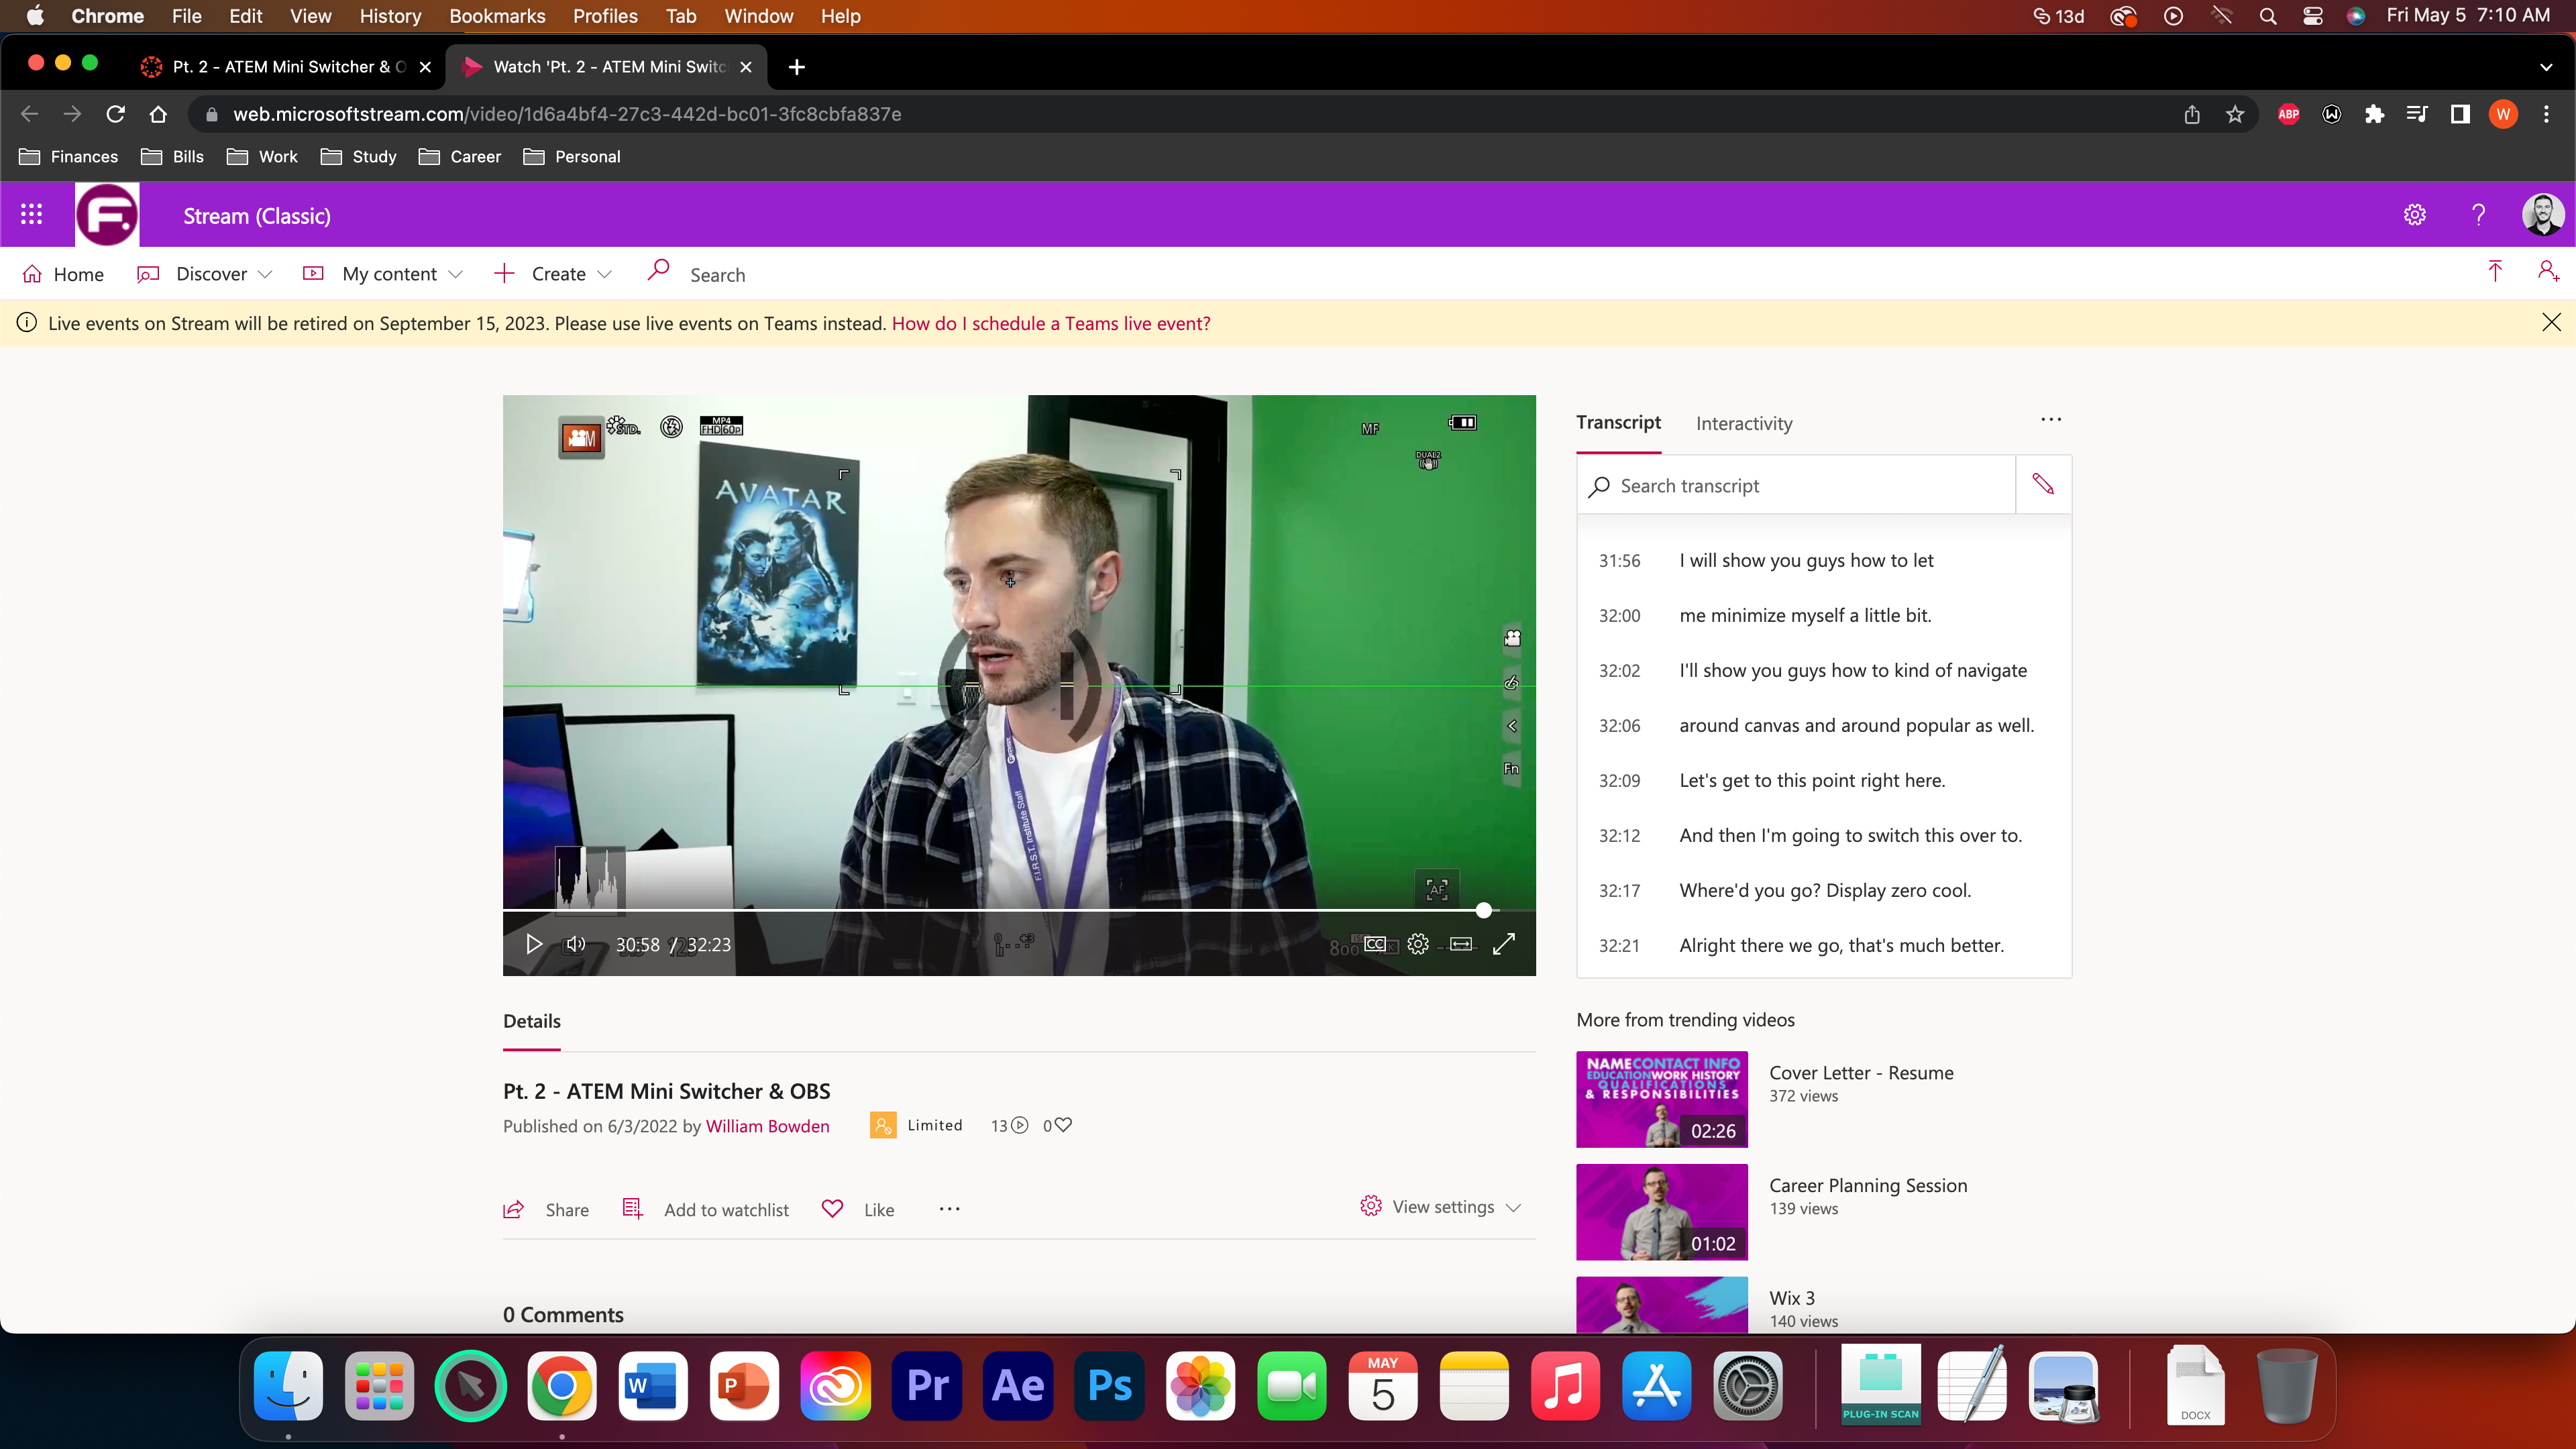Open Cover Letter - Resume video thumbnail
2576x1449 pixels.
pos(1662,1099)
